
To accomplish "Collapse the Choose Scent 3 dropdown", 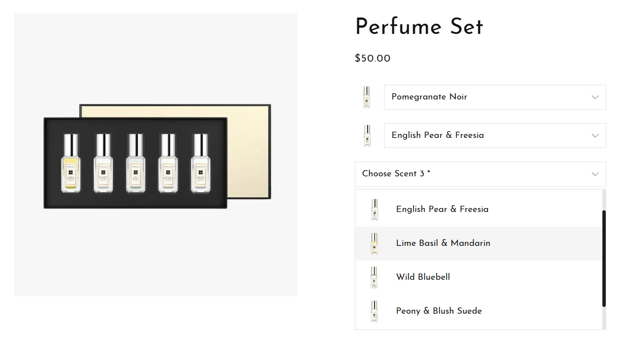I will tap(480, 174).
